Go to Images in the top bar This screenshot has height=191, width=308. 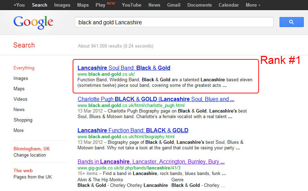pyautogui.click(x=62, y=5)
